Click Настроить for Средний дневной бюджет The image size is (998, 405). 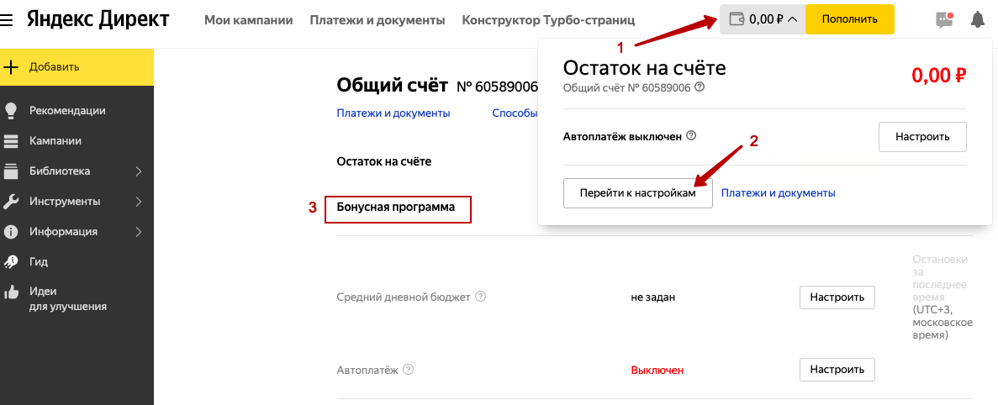point(837,297)
